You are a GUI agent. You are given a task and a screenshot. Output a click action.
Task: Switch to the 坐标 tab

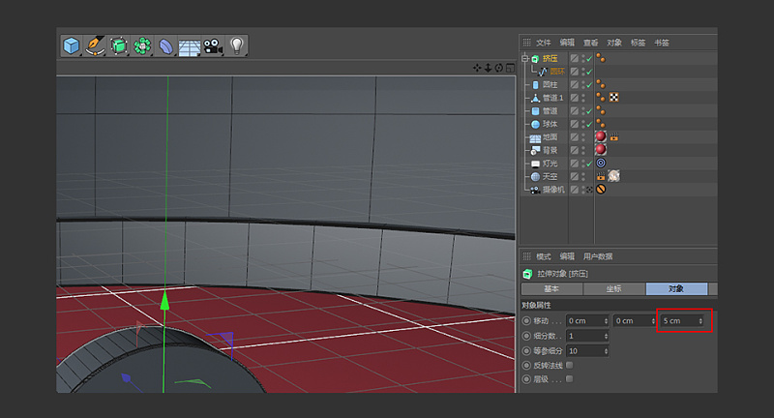[x=613, y=288]
